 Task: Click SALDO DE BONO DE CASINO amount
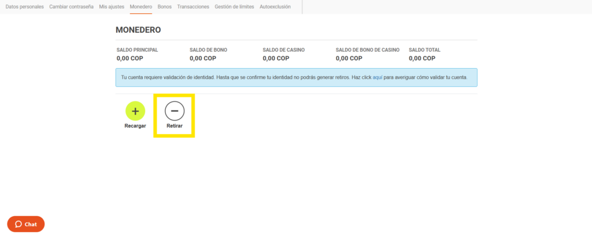[x=349, y=58]
